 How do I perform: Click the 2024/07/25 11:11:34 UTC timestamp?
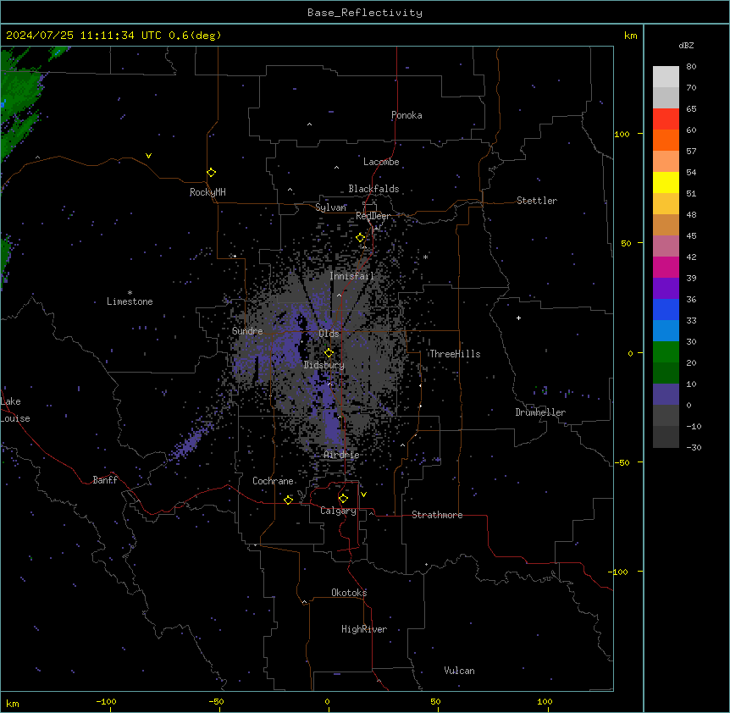tap(84, 36)
